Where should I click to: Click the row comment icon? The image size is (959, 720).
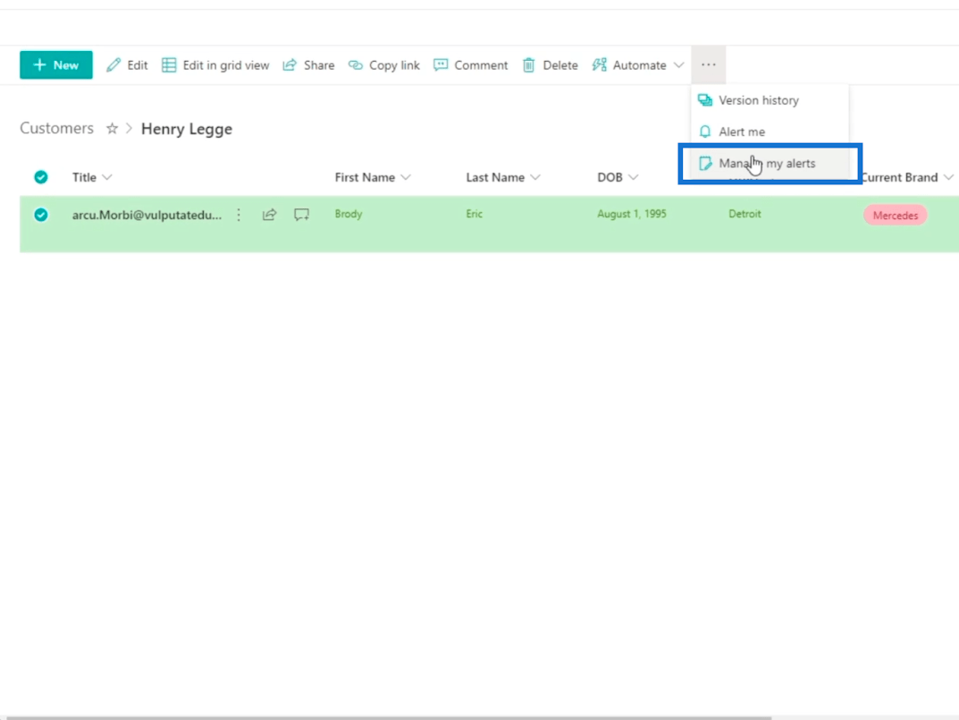pyautogui.click(x=301, y=215)
